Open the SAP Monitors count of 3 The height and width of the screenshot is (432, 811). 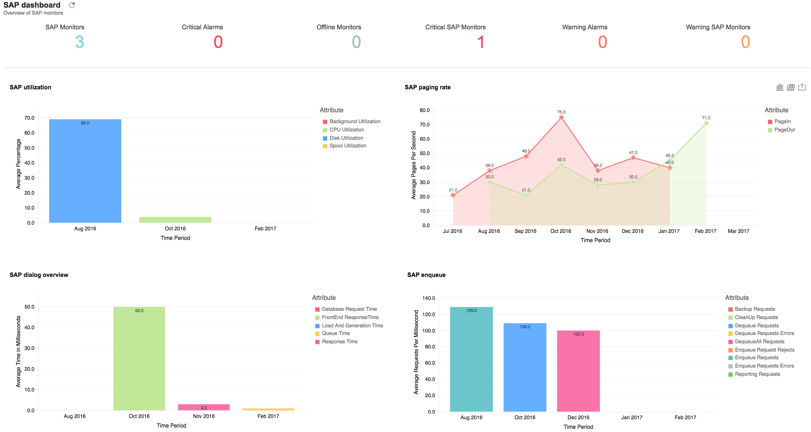[80, 42]
